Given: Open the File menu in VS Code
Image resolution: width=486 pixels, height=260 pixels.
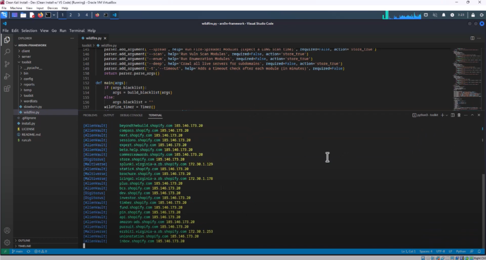Looking at the screenshot, I should [x=5, y=31].
